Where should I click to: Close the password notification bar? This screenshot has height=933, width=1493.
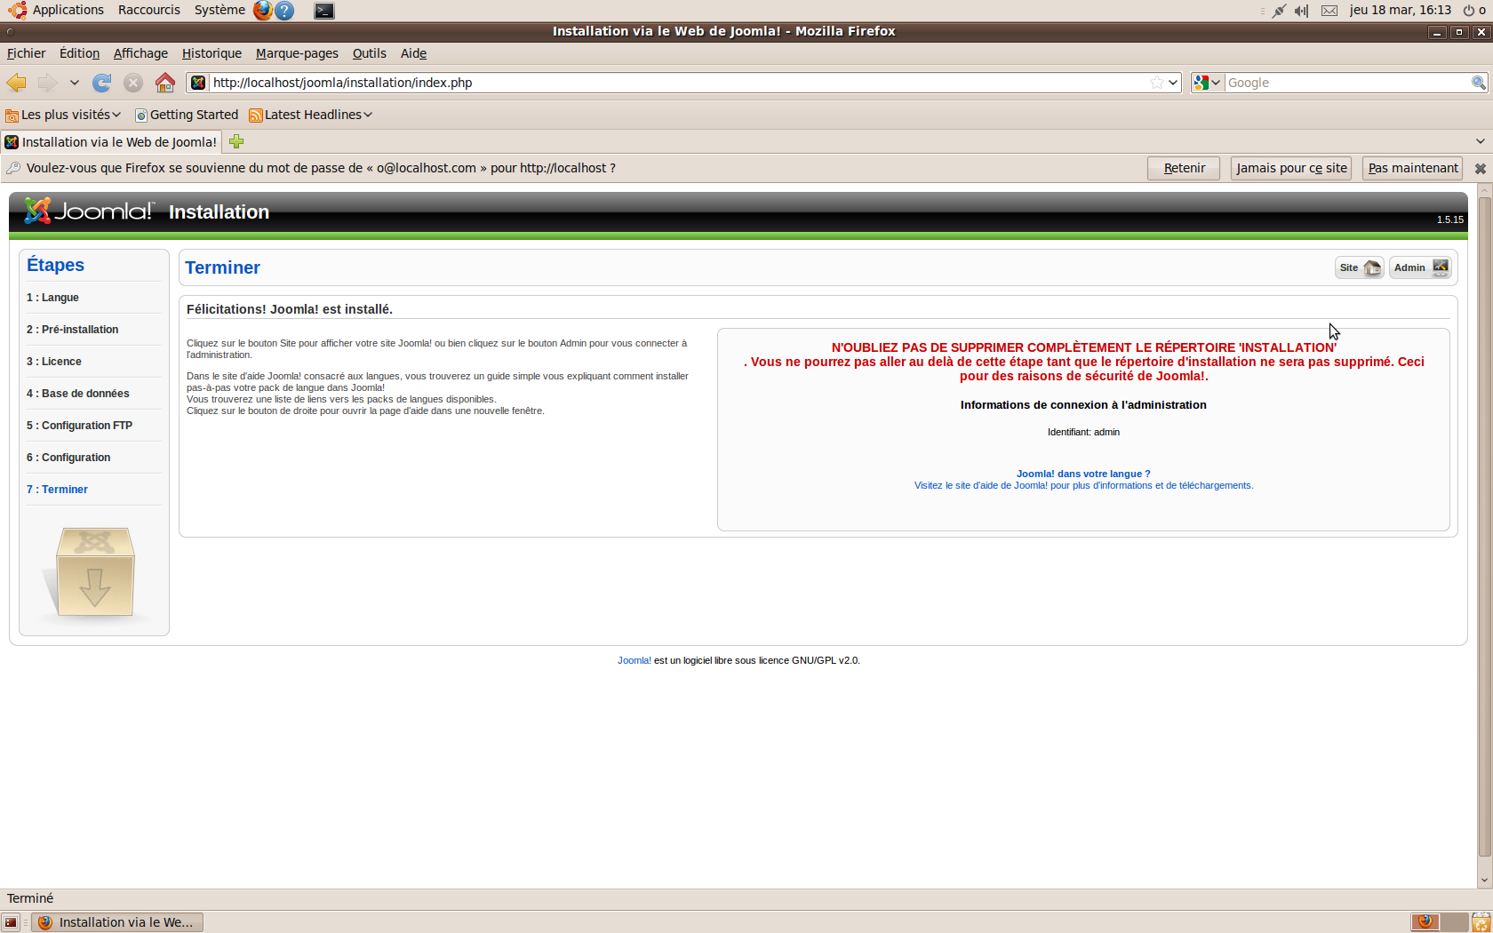pyautogui.click(x=1480, y=169)
